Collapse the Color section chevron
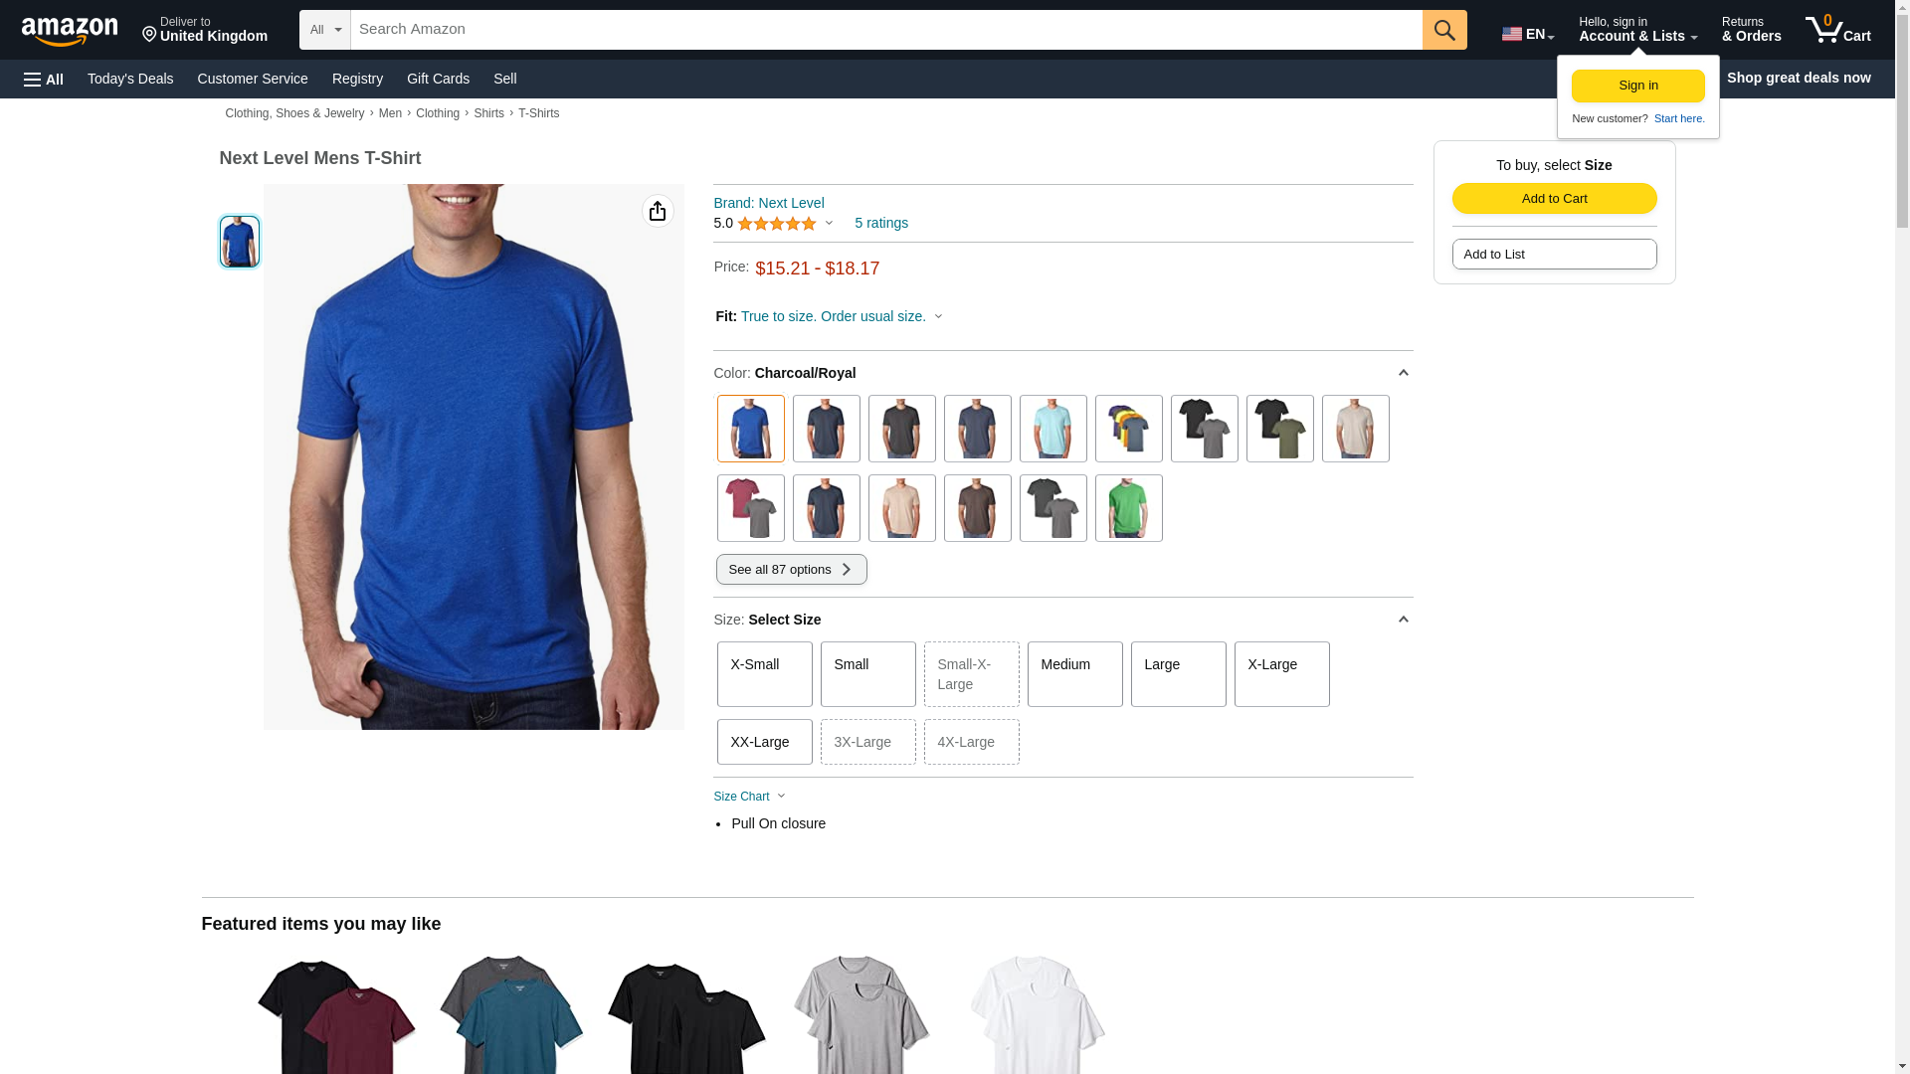The height and width of the screenshot is (1074, 1910). (x=1403, y=373)
